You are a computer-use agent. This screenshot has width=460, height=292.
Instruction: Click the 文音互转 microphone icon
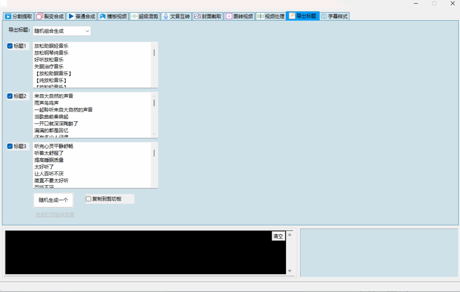(166, 17)
